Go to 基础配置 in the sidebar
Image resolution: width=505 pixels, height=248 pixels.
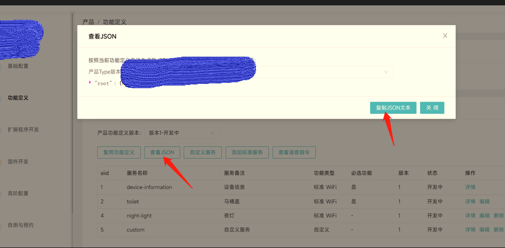[18, 66]
